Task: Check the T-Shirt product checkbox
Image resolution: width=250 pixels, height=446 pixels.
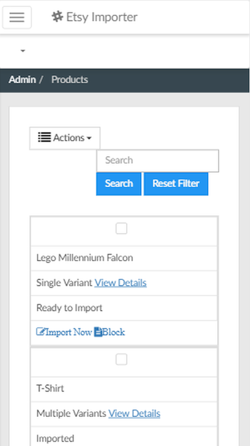Action: pos(122,360)
